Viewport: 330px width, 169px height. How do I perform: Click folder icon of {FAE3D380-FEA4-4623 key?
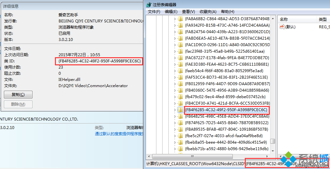180,64
